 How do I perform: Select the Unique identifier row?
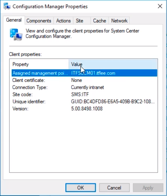click(x=84, y=102)
